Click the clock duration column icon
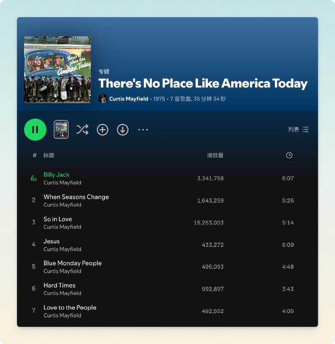 pyautogui.click(x=289, y=155)
